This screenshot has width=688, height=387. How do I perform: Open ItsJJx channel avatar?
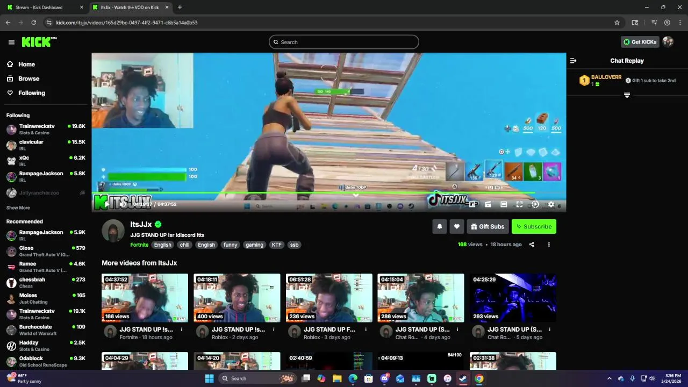tap(113, 231)
